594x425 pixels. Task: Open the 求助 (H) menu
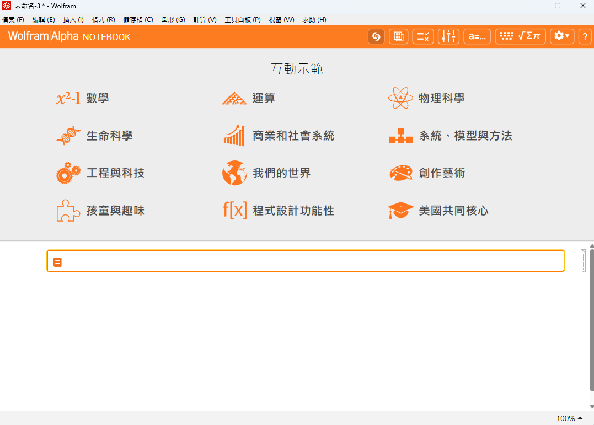(x=314, y=20)
